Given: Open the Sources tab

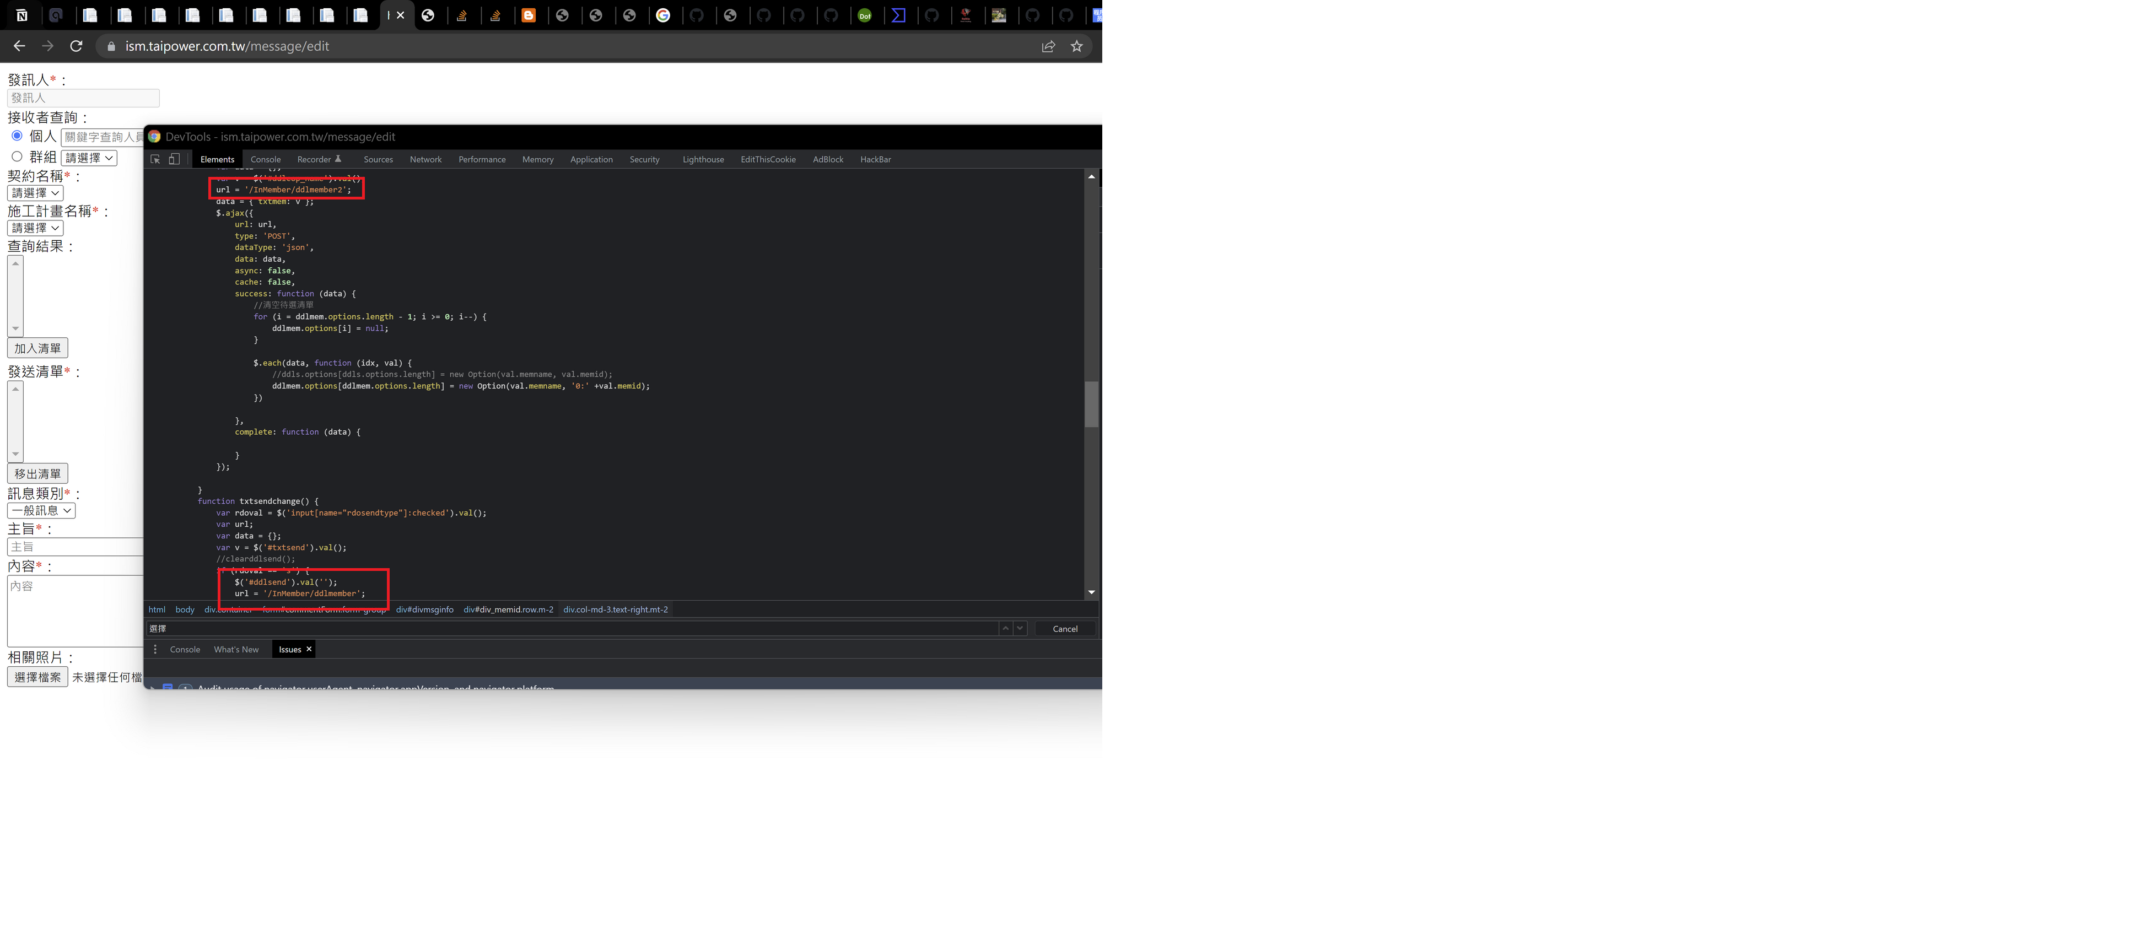Looking at the screenshot, I should click(x=379, y=159).
